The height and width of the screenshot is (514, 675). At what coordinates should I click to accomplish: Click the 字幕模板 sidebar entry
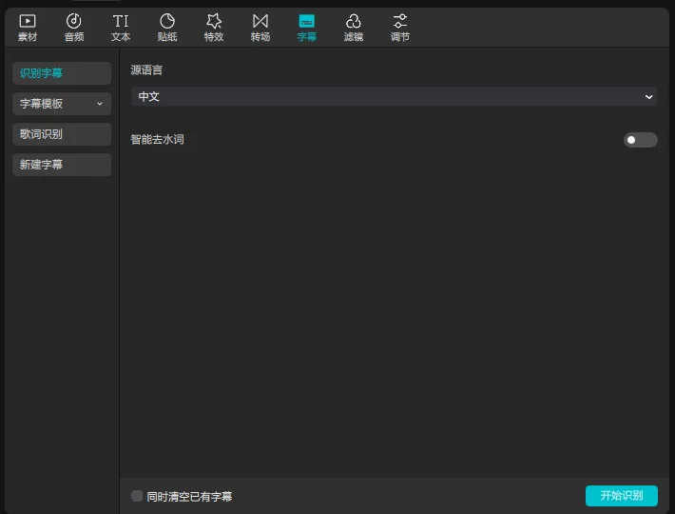coord(62,104)
